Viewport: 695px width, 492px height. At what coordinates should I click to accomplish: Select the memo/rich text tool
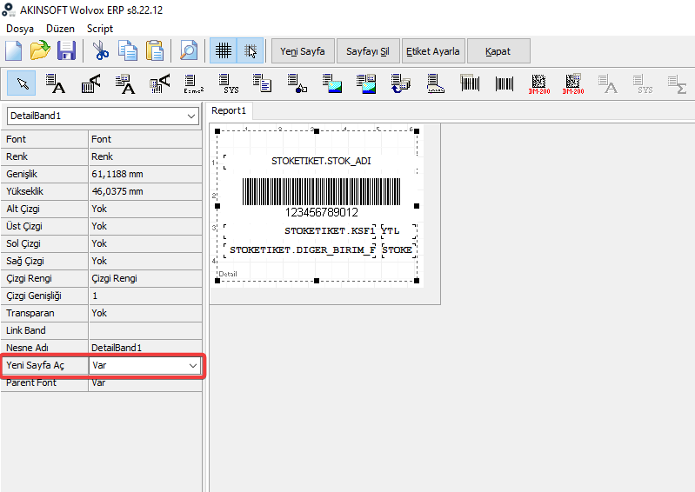coord(263,83)
